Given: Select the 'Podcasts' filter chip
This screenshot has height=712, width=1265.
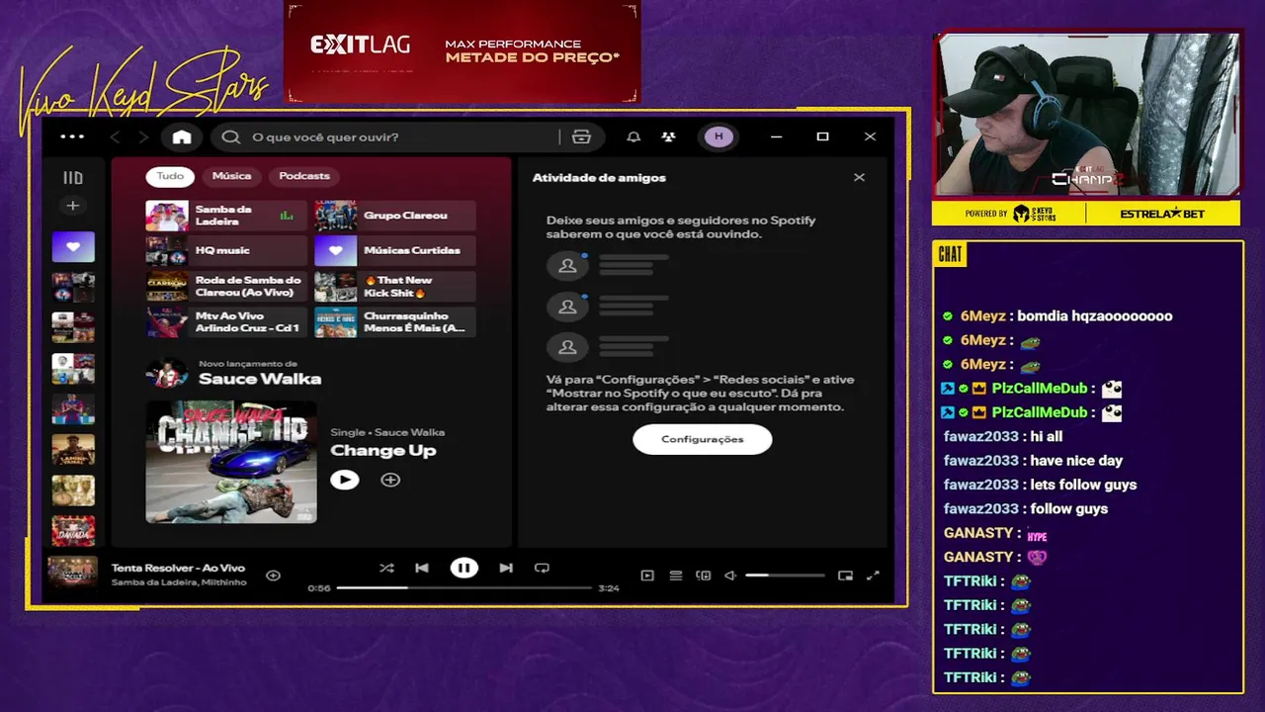Looking at the screenshot, I should [x=304, y=176].
